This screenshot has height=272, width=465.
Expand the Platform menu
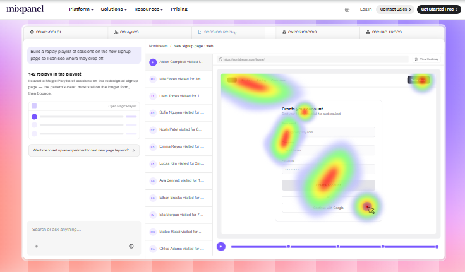[x=81, y=9]
